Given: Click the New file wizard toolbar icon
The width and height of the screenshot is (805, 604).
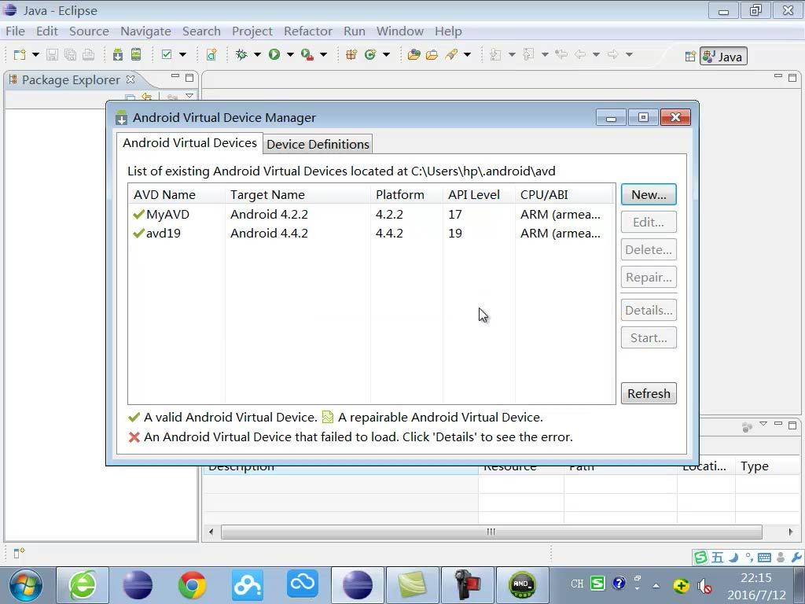Looking at the screenshot, I should pos(20,54).
